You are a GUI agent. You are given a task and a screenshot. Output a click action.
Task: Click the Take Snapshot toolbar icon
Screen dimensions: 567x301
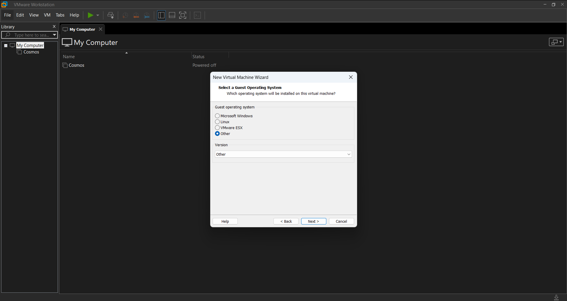pos(125,15)
